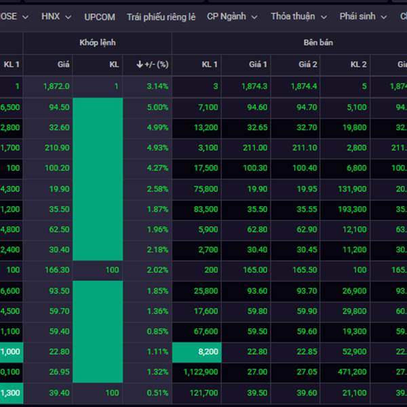This screenshot has height=407, width=407.
Task: Click the highlighted 8,200 sell volume cell
Action: [x=197, y=351]
